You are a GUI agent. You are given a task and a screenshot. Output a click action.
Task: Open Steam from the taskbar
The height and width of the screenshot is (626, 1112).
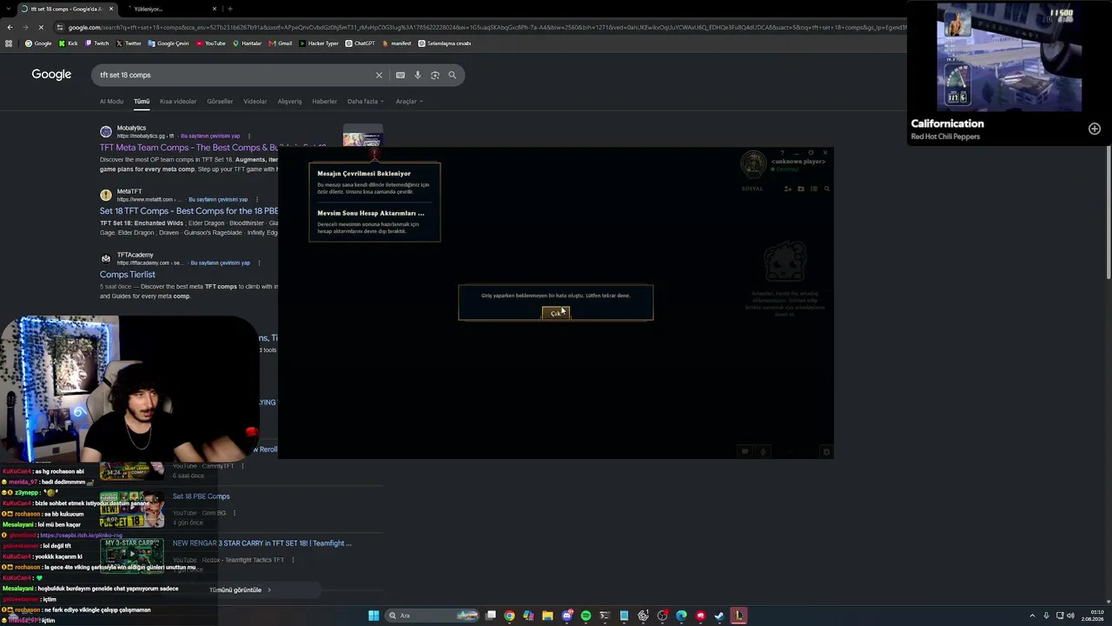(719, 616)
